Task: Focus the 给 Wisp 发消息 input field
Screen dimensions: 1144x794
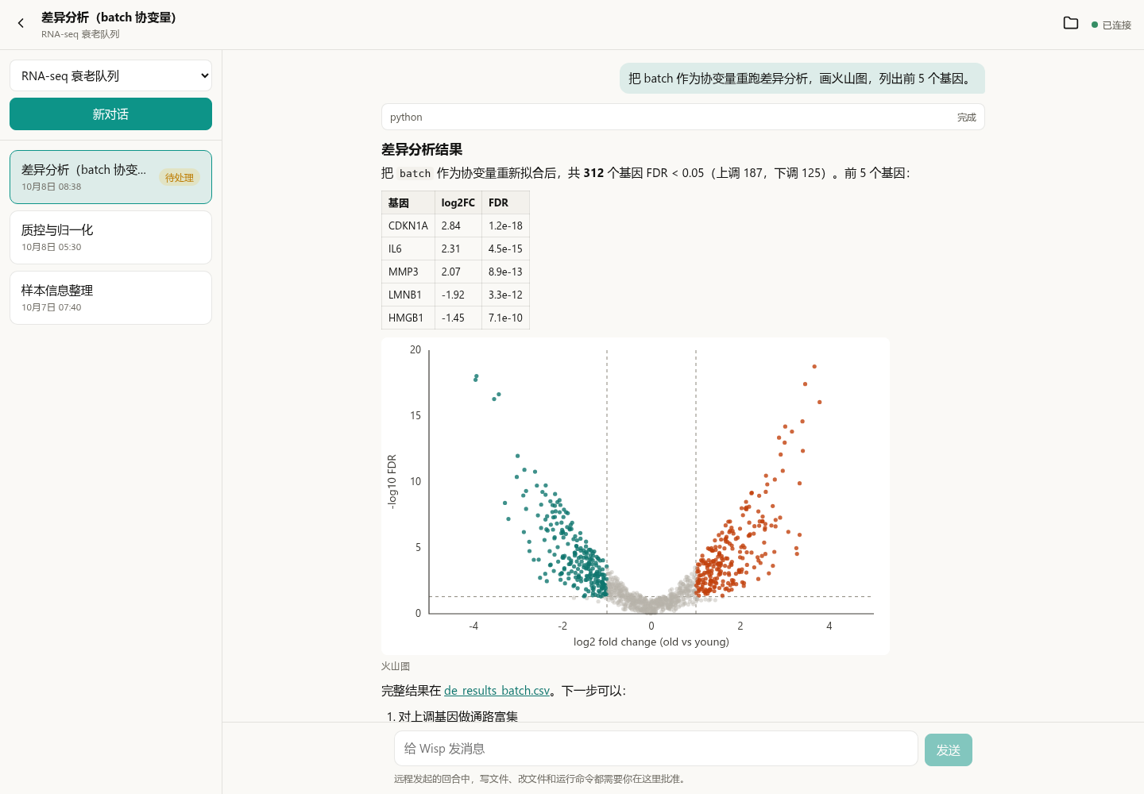Action: [655, 749]
